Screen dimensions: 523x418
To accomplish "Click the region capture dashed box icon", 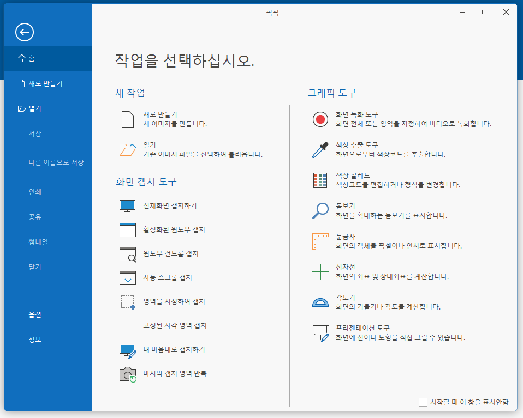I will click(128, 302).
